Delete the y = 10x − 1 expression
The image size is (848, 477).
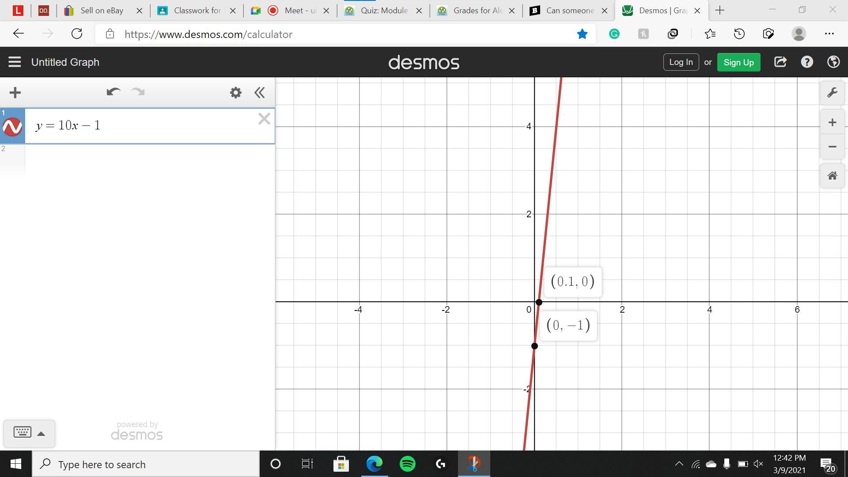point(264,119)
